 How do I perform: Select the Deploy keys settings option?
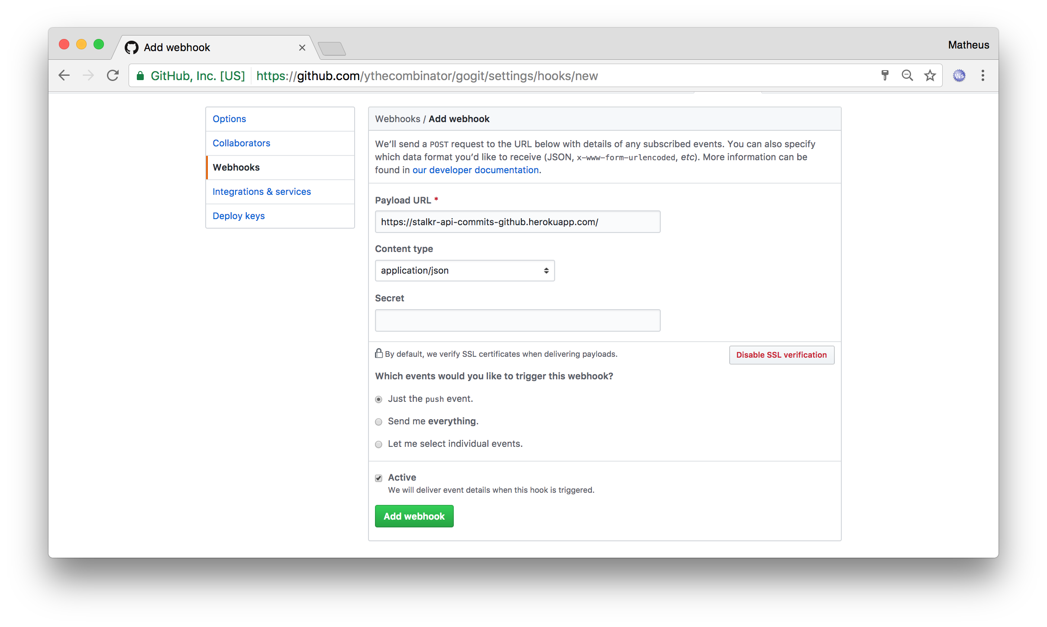click(238, 215)
